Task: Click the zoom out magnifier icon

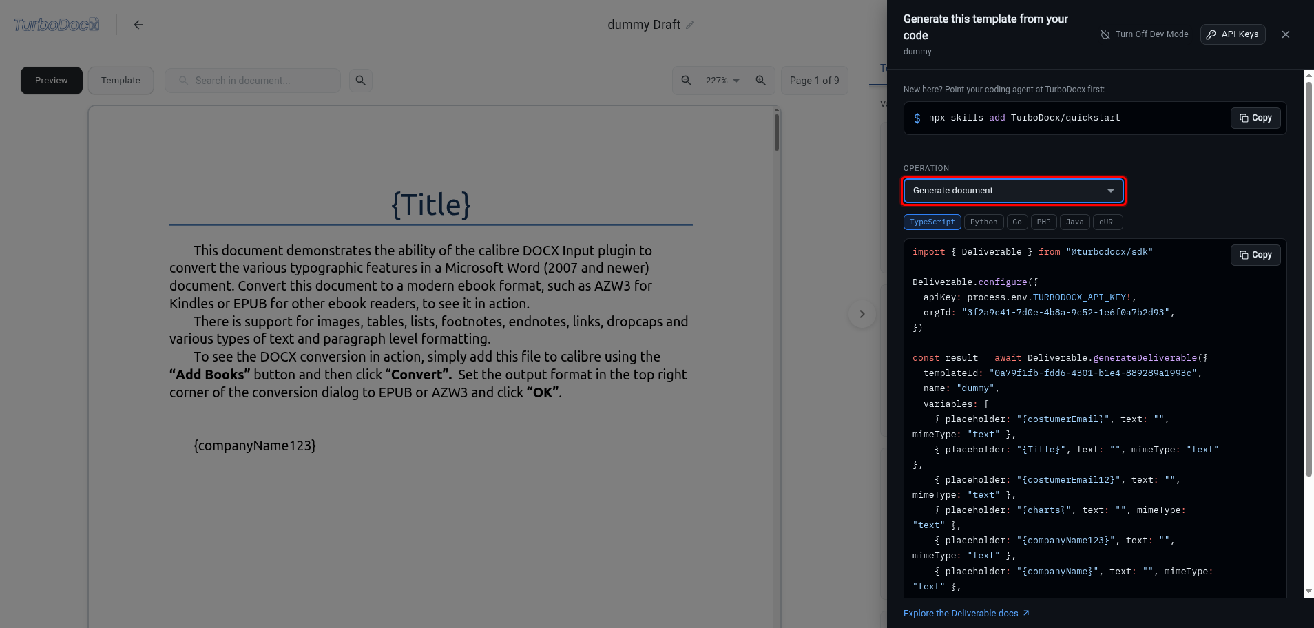Action: pyautogui.click(x=687, y=81)
